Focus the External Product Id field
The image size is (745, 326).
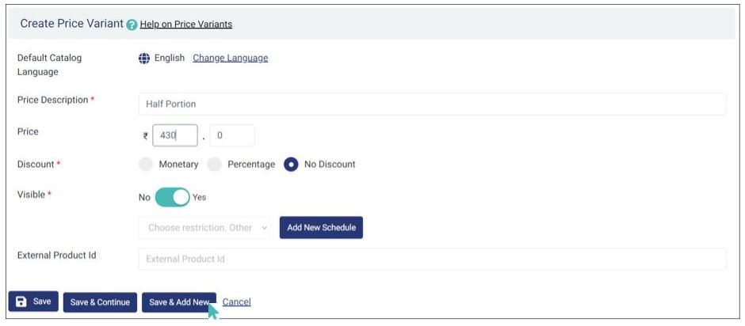[x=432, y=259]
